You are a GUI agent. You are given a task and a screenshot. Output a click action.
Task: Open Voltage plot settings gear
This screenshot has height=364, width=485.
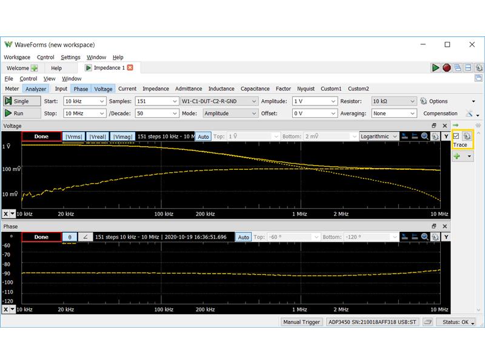pos(435,136)
